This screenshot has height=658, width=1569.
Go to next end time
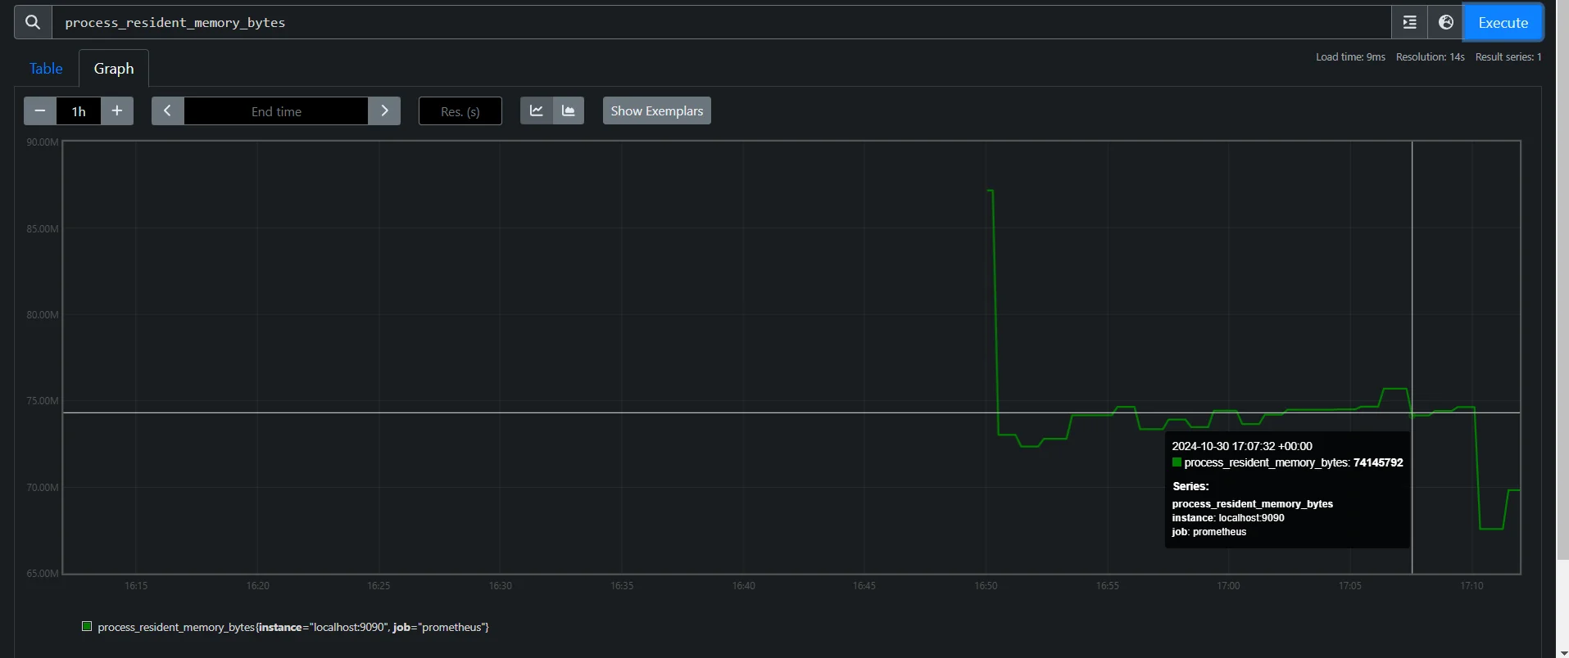(x=384, y=110)
